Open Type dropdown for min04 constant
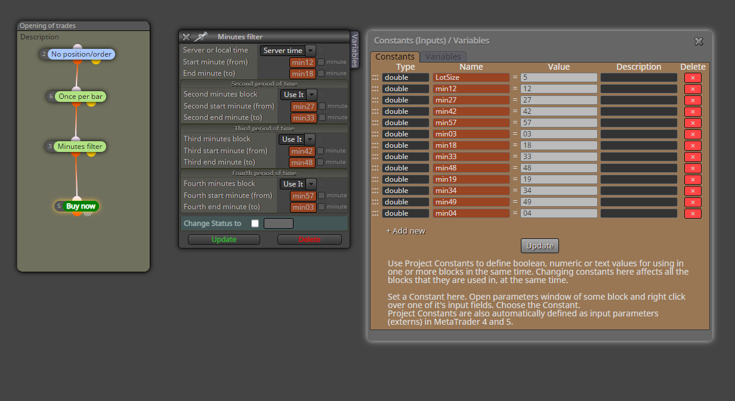 click(x=406, y=213)
